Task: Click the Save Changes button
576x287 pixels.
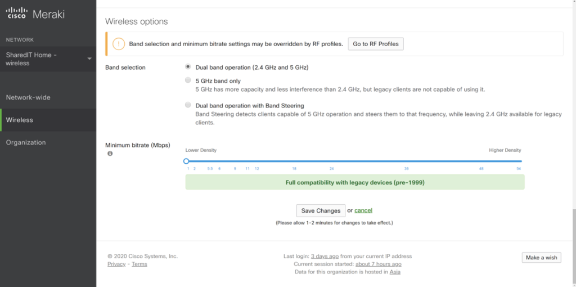Action: [x=321, y=210]
